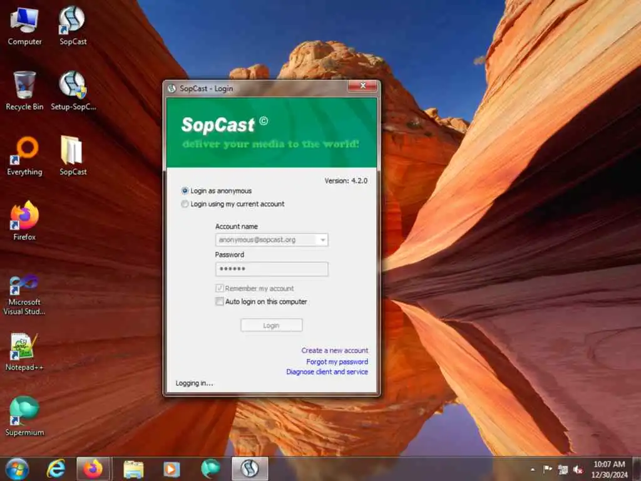This screenshot has height=481, width=641.
Task: Select Login using my current account
Action: click(x=233, y=204)
